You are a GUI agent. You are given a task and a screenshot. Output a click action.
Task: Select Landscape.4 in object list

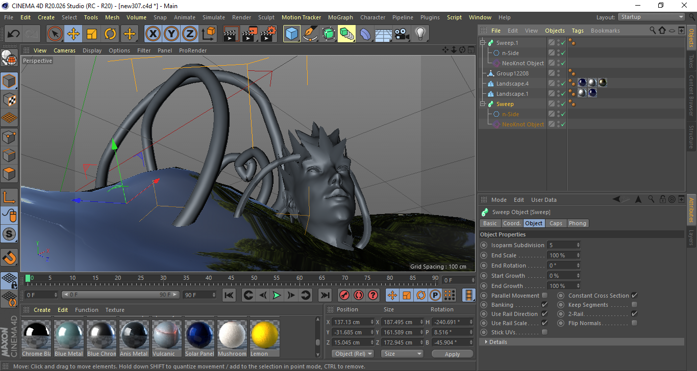click(x=512, y=84)
